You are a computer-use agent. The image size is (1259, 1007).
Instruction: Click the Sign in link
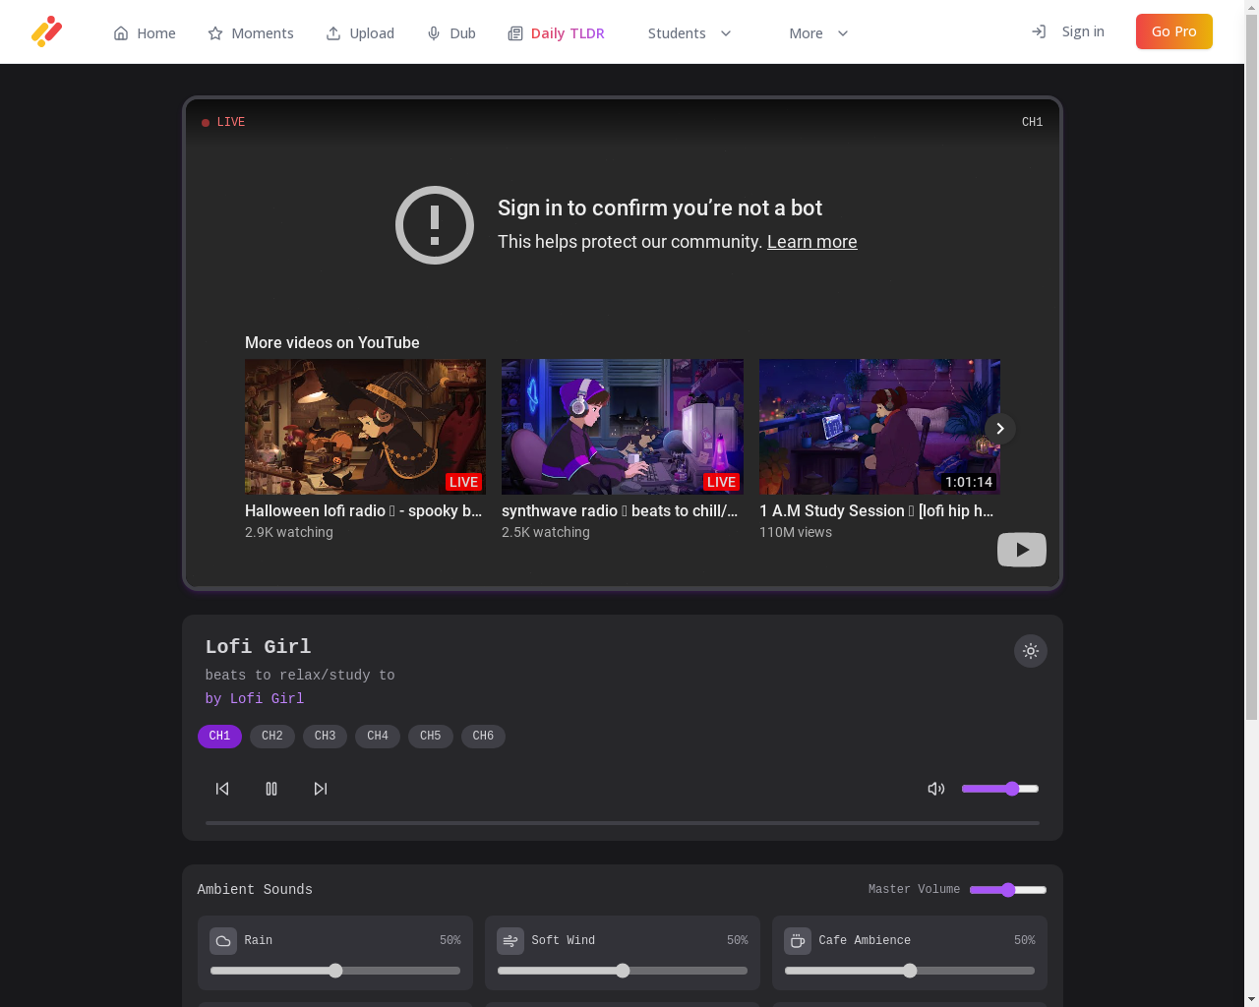click(x=1068, y=31)
